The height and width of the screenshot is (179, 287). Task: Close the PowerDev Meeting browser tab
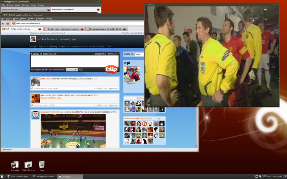[x=124, y=29]
